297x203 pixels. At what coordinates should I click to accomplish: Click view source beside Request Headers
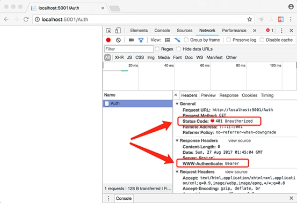(236, 171)
